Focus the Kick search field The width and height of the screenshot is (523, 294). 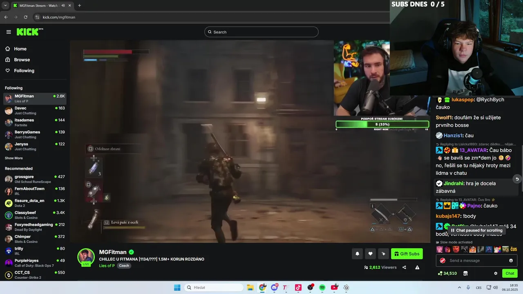tap(261, 32)
